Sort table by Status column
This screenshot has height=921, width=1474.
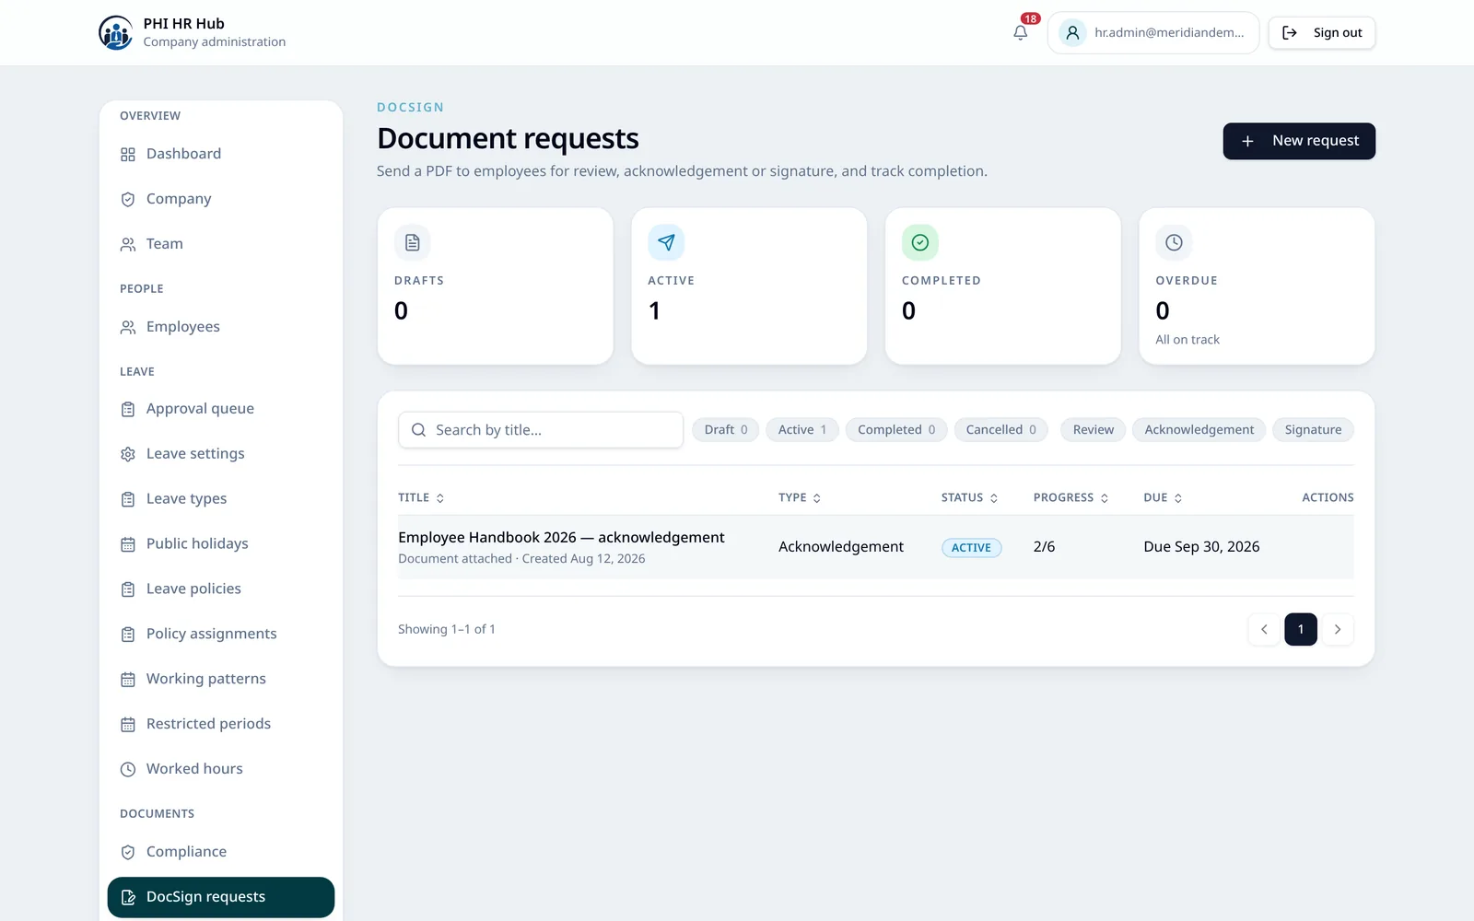click(x=969, y=497)
